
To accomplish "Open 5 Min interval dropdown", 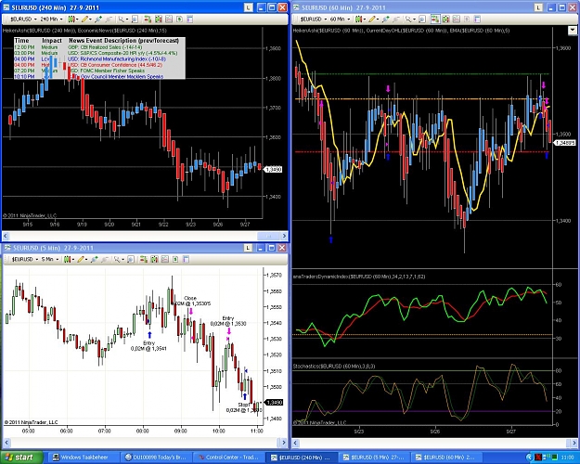I will pos(50,259).
